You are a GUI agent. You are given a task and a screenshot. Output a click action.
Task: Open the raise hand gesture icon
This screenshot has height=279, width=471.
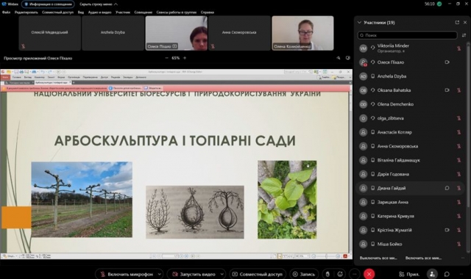[x=327, y=274]
